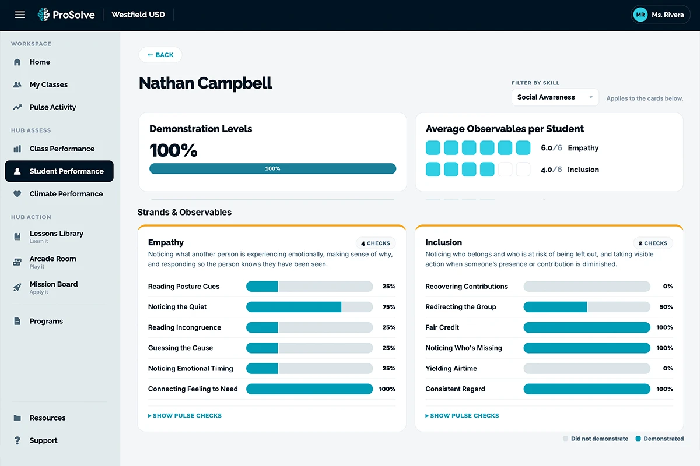Select the Yielding Airtime label

pyautogui.click(x=451, y=369)
